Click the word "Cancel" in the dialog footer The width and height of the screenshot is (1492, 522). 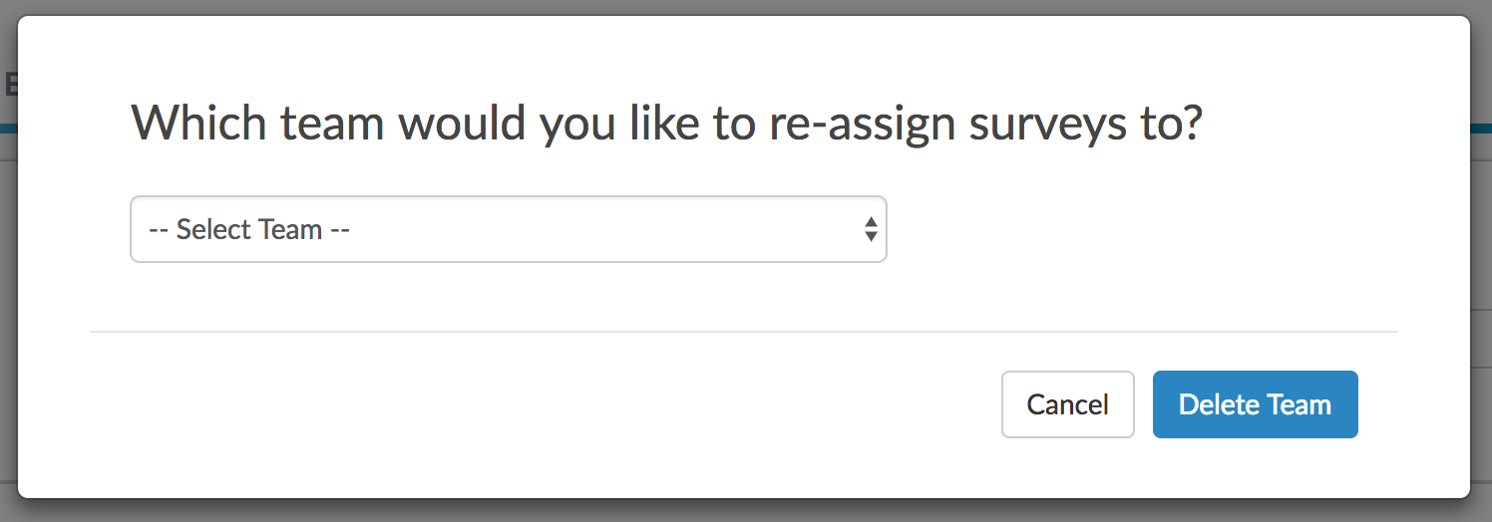[x=1067, y=404]
